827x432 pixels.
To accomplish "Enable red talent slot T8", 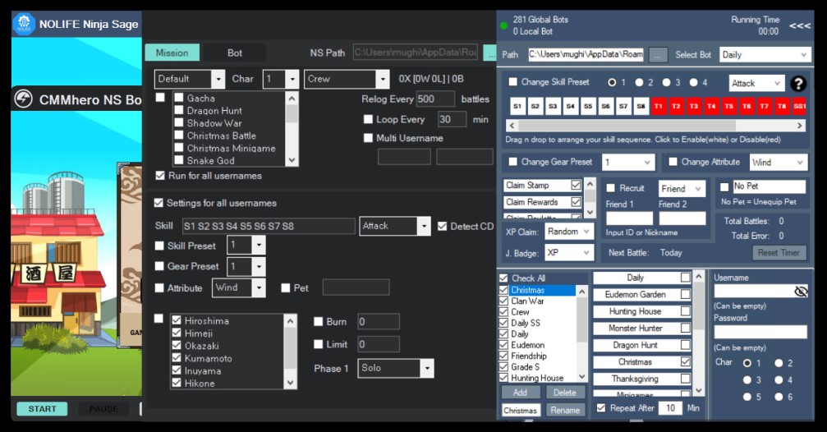I will tap(782, 106).
